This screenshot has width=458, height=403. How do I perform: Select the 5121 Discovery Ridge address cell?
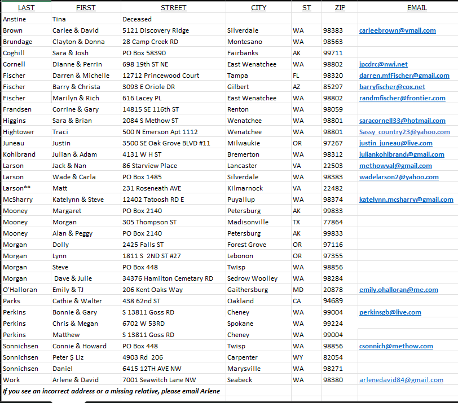[174, 30]
